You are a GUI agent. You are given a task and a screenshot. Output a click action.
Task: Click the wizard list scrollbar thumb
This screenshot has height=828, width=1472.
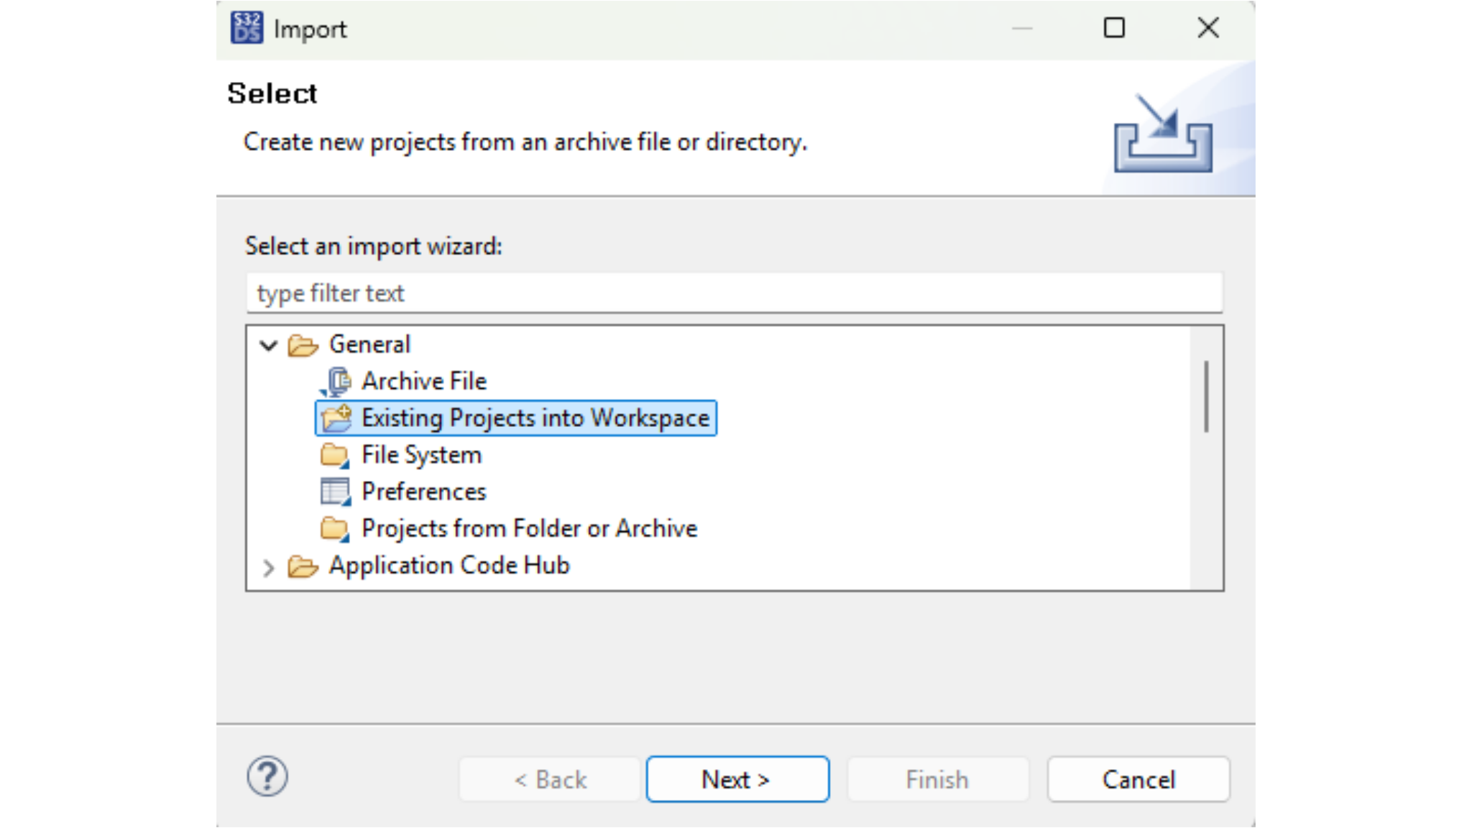pos(1206,397)
